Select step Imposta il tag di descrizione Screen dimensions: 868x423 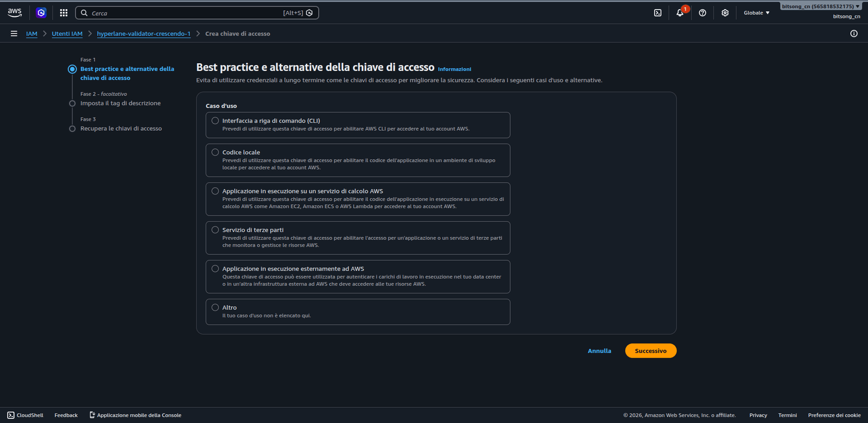tap(120, 103)
